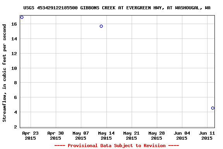Click the chart title USGS 453429122185500

(x=117, y=8)
